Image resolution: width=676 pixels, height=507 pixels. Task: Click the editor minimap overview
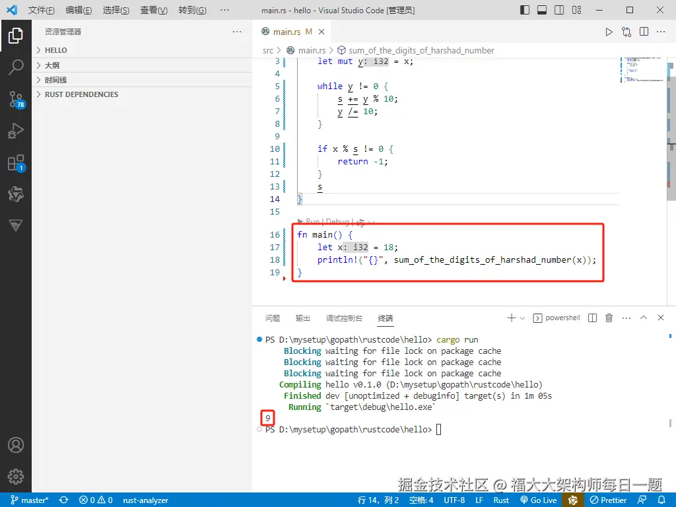point(642,69)
